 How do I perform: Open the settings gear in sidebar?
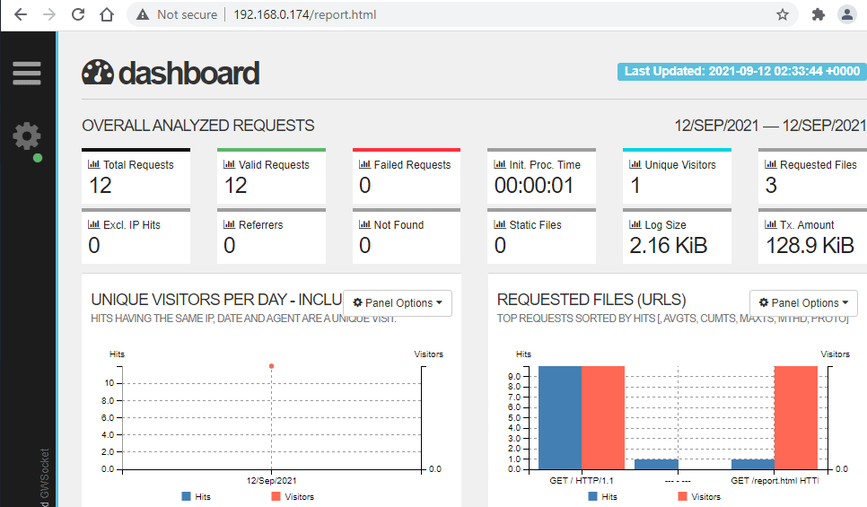pyautogui.click(x=27, y=136)
